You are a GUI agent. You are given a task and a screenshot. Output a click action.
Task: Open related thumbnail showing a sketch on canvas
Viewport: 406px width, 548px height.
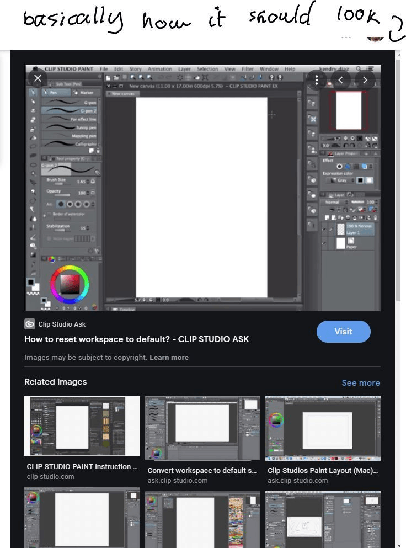[x=323, y=520]
